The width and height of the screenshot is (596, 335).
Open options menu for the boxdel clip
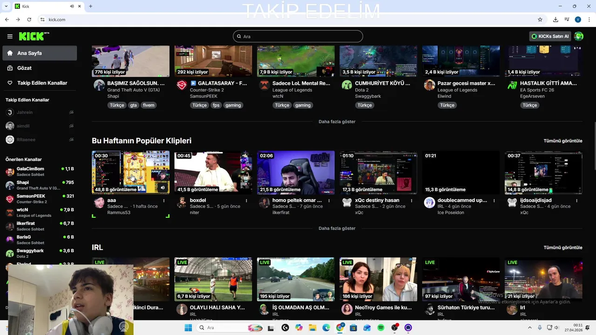tap(246, 201)
